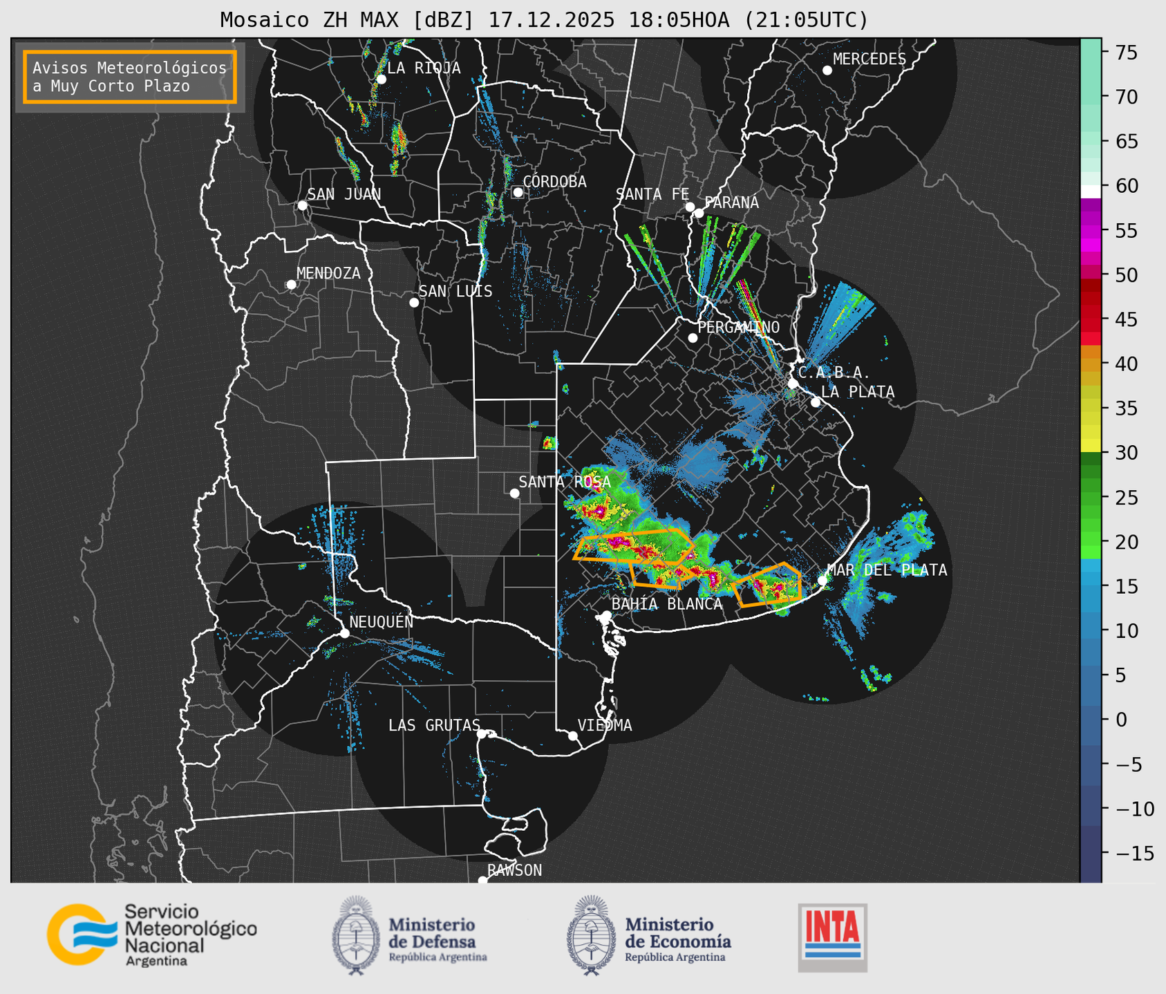Screen dimensions: 1166x994
Task: Select the BAHÍA BLANCA city label
Action: (667, 604)
